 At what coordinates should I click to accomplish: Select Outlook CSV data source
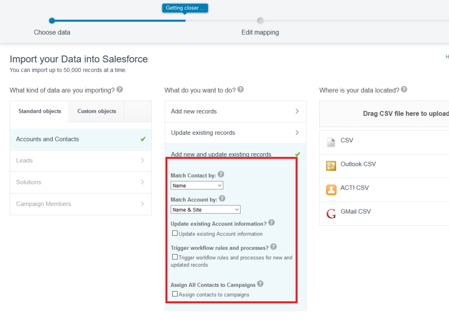tap(384, 166)
